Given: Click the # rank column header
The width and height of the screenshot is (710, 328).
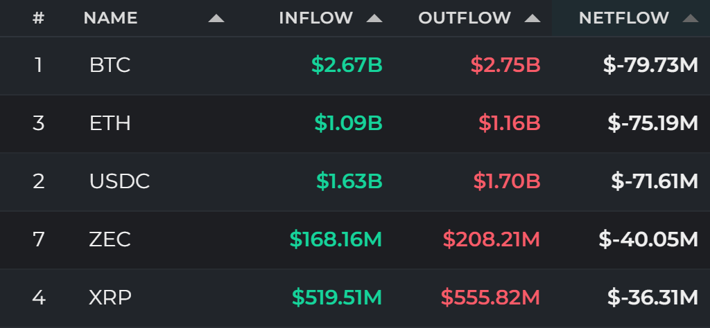Looking at the screenshot, I should (39, 18).
